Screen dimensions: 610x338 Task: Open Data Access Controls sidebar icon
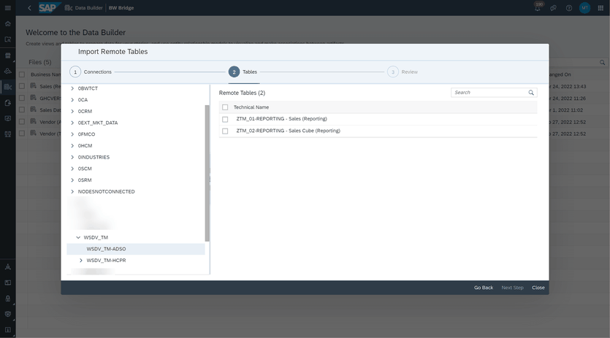[x=8, y=103]
